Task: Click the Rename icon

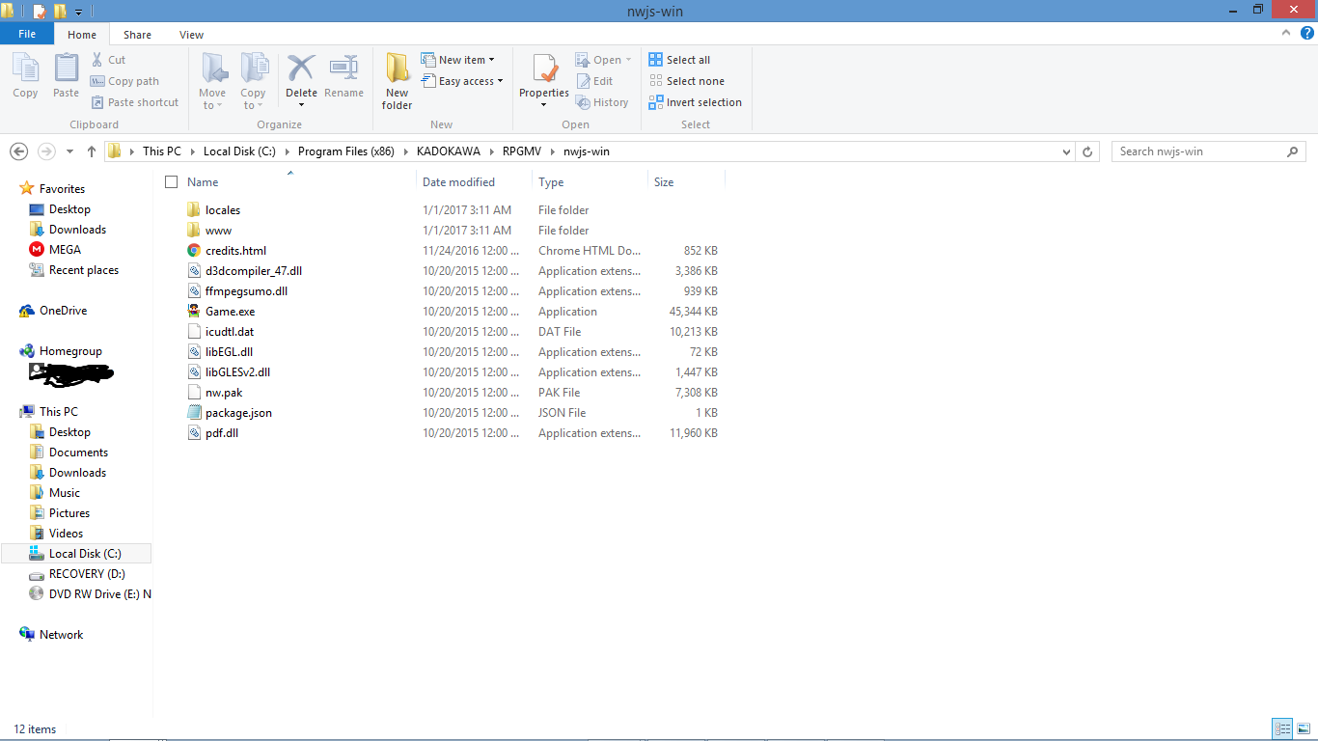Action: (343, 68)
